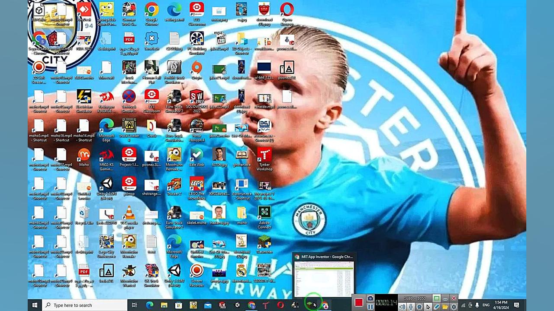The image size is (554, 311).
Task: Select Truck Mechanic game icon
Action: [x=129, y=72]
